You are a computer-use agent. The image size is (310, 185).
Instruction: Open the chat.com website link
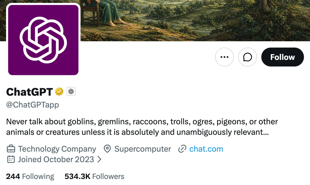coord(206,149)
